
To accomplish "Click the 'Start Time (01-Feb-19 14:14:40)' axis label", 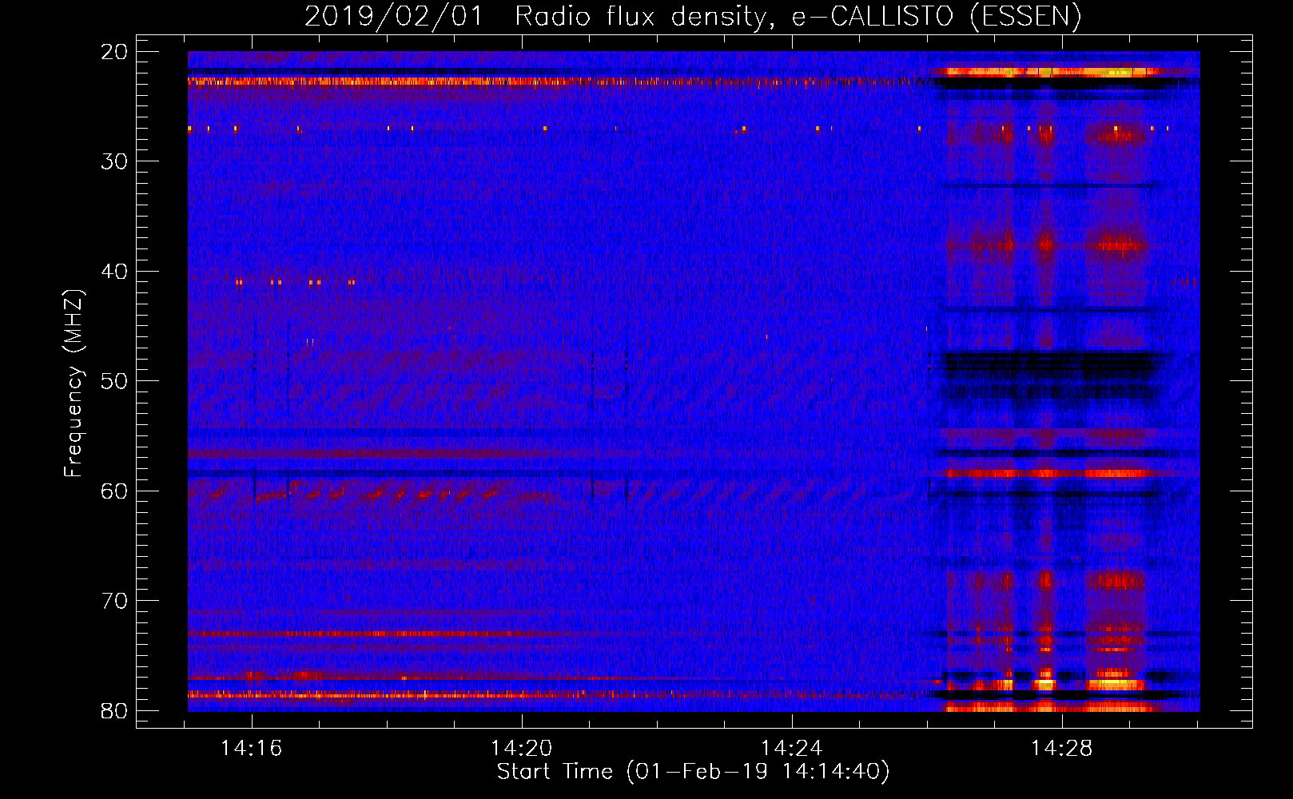I will coord(693,772).
